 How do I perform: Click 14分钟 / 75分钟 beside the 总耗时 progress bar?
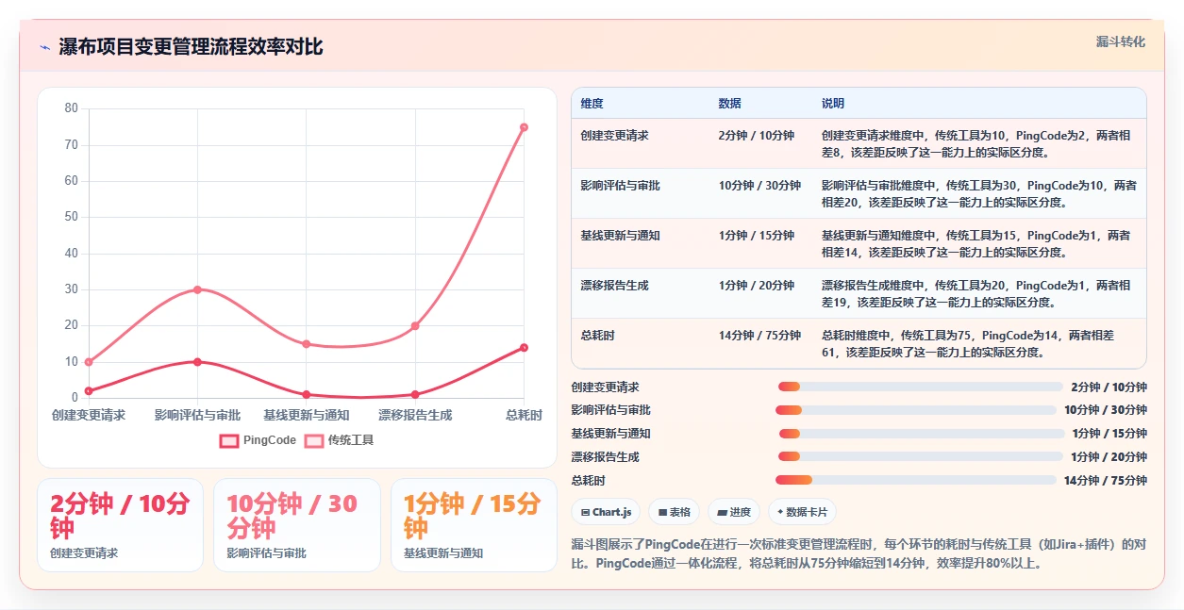click(x=1105, y=481)
